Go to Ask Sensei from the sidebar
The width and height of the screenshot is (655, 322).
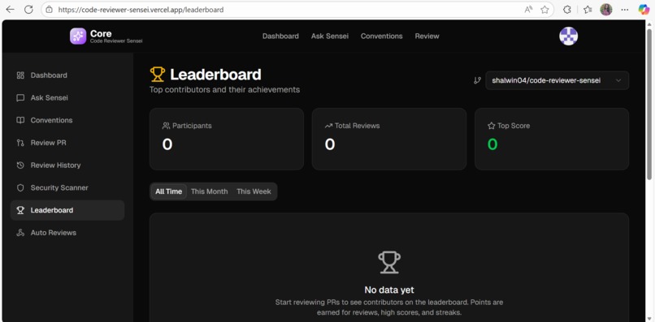pos(67,98)
